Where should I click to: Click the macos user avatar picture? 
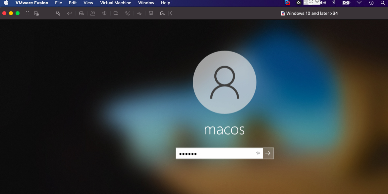(224, 82)
